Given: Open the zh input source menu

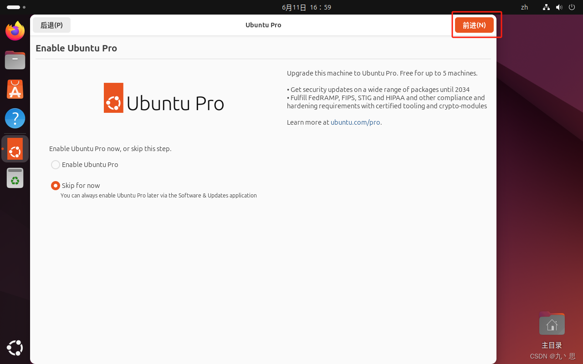Looking at the screenshot, I should coord(524,7).
